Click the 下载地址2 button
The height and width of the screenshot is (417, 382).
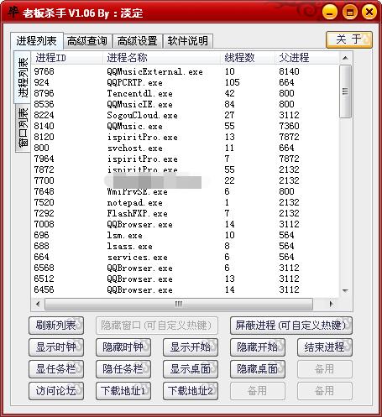click(191, 391)
